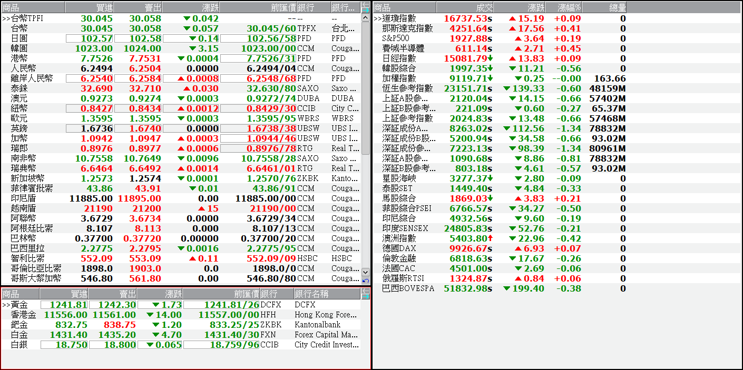The image size is (743, 370).
Task: Click the cyan right arrow in the metals panel header
Action: pos(366,296)
